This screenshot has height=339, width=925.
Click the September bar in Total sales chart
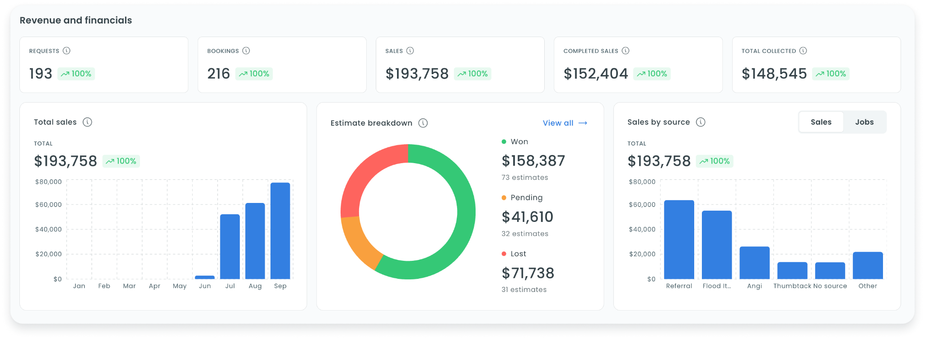[x=280, y=231]
